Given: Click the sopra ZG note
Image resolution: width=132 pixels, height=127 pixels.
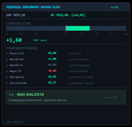Looking at the screenshot, I should [74, 53].
